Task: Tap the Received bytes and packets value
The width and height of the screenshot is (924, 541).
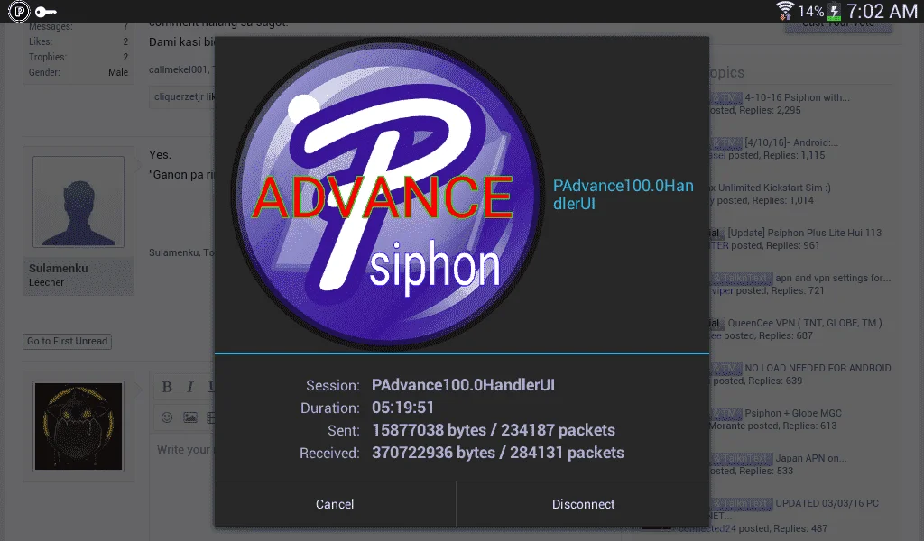Action: [497, 453]
